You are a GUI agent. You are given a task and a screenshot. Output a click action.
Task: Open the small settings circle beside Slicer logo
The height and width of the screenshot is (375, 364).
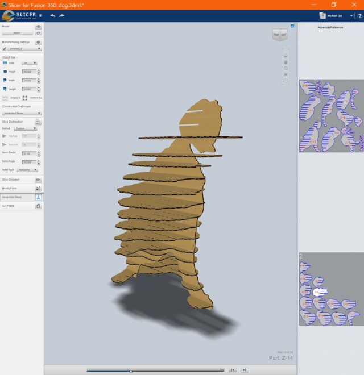(40, 15)
